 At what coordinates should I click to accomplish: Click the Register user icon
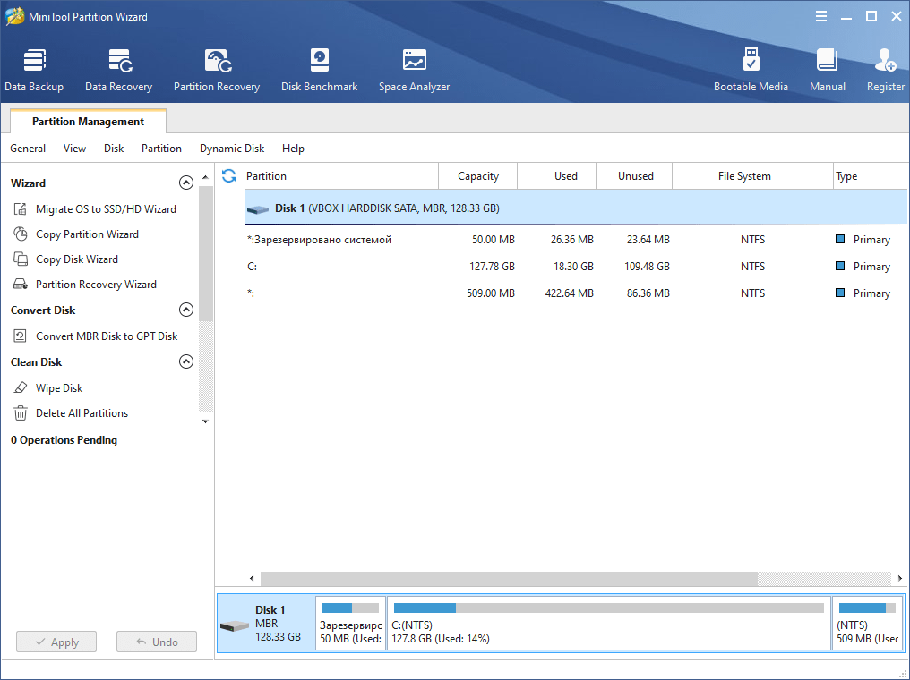click(886, 60)
